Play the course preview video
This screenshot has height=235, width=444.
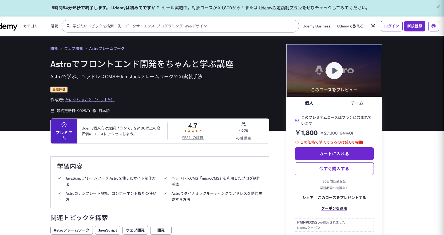(x=334, y=71)
